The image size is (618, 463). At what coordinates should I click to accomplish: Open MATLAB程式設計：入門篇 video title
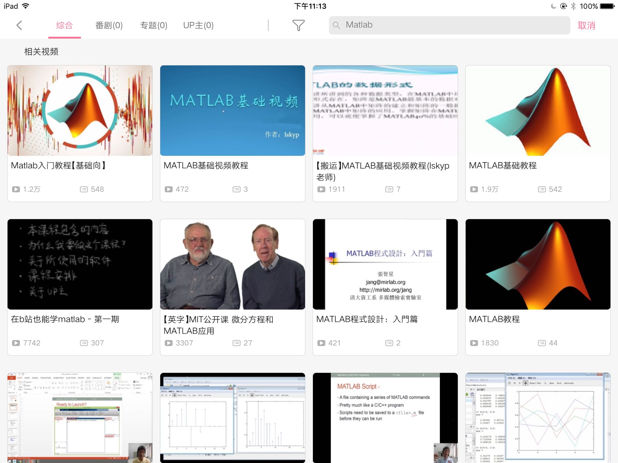coord(367,319)
